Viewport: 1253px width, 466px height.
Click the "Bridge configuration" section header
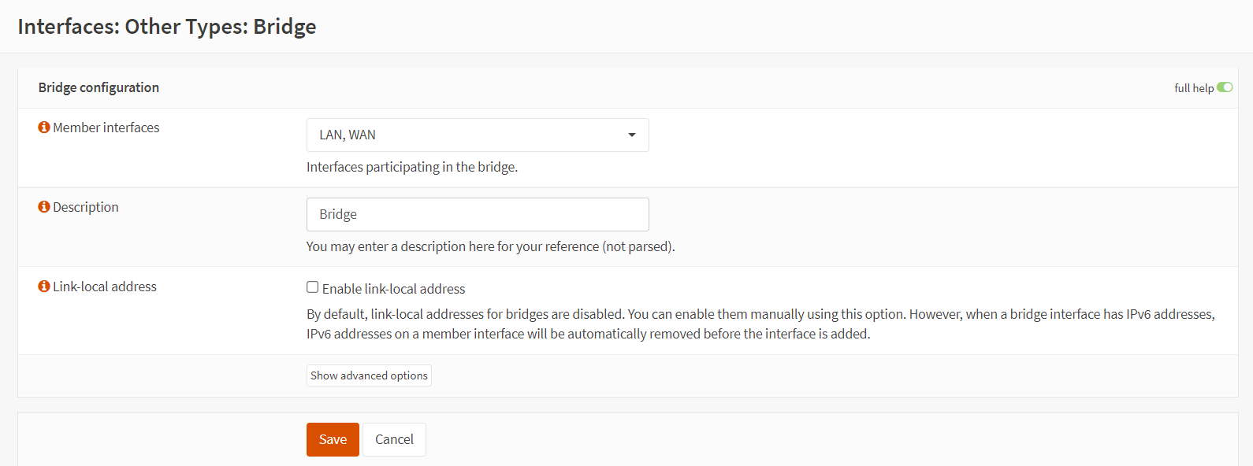(x=99, y=87)
